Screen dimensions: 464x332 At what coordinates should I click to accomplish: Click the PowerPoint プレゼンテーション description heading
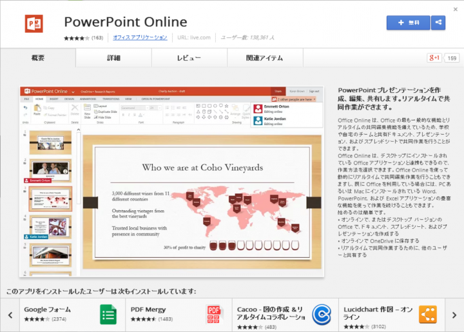pyautogui.click(x=394, y=99)
